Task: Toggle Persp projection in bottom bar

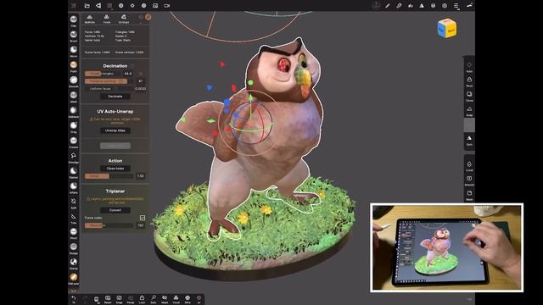Action: point(131,299)
